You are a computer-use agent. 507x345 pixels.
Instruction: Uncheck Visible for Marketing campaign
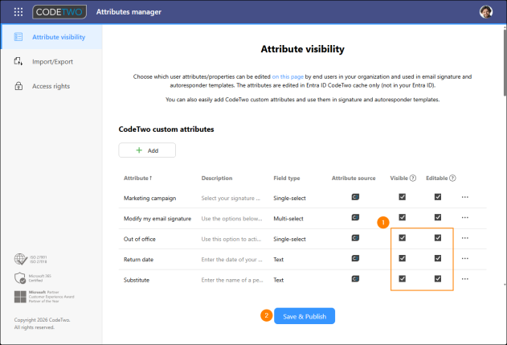pos(403,197)
